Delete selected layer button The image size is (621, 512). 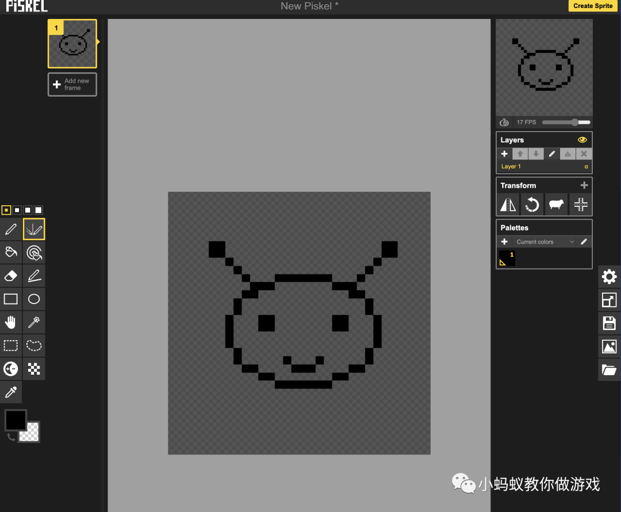click(x=584, y=154)
